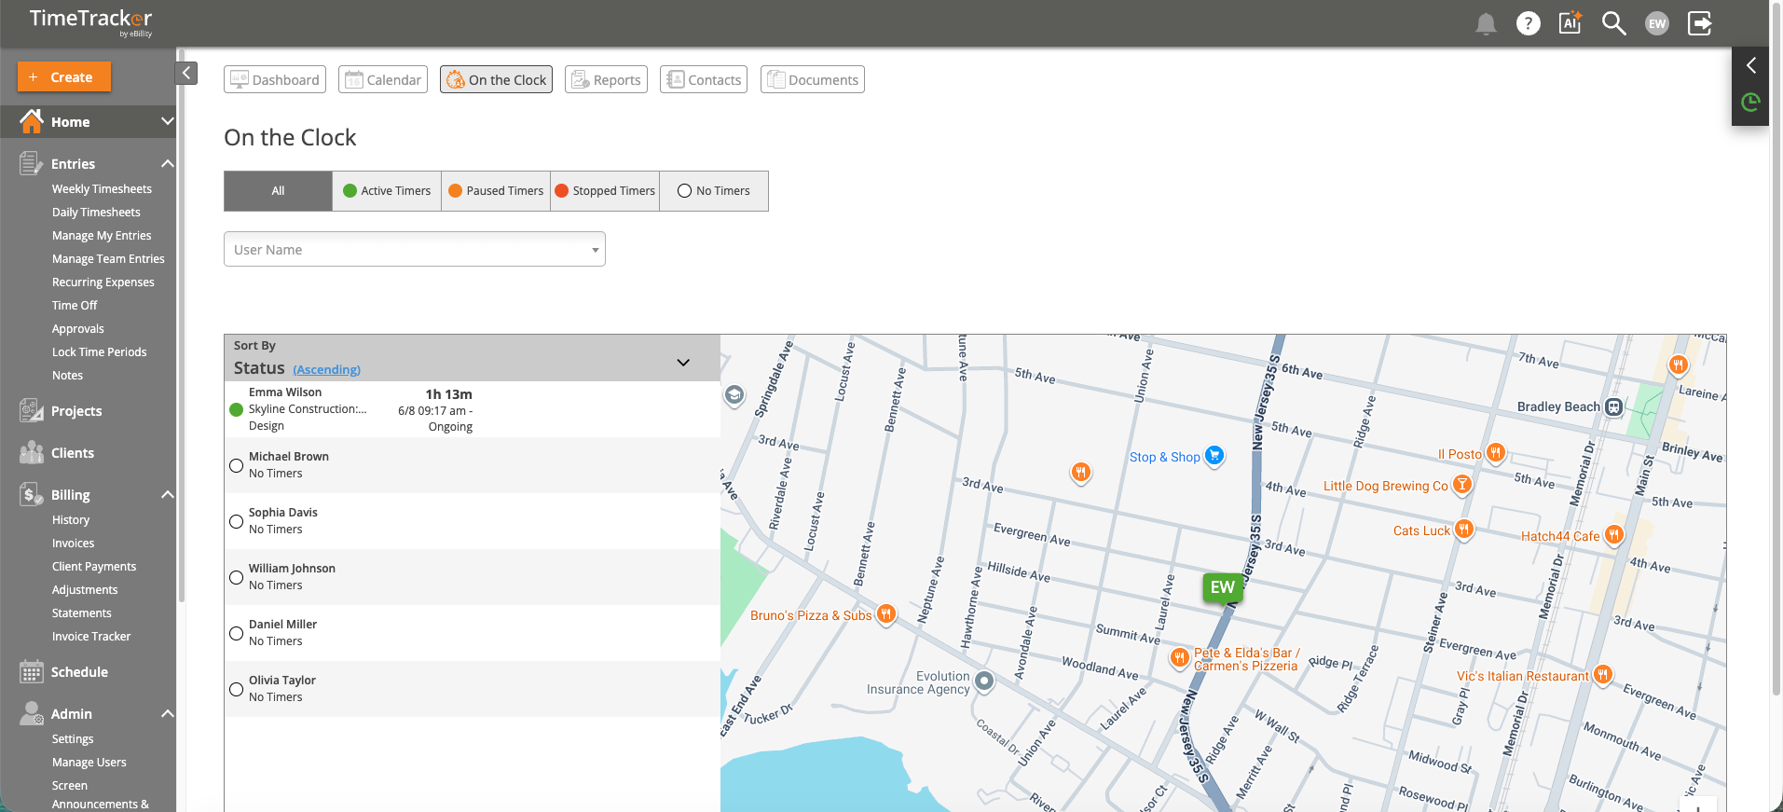The image size is (1783, 812).
Task: Click the Evolution Insurance Agency pin
Action: (x=984, y=681)
